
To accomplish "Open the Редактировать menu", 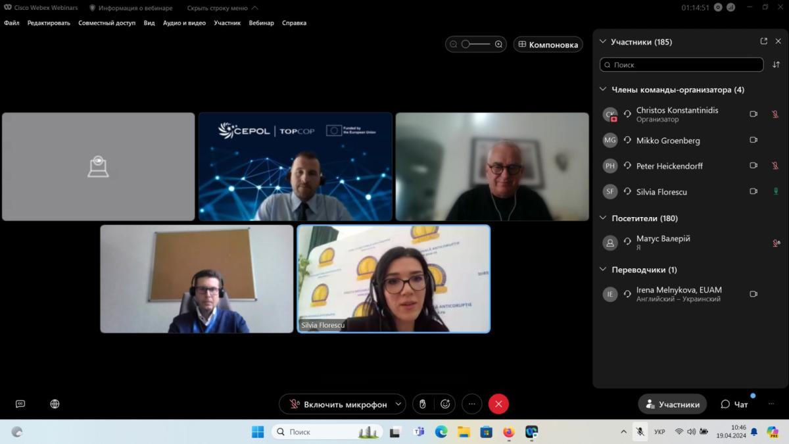I will 49,23.
